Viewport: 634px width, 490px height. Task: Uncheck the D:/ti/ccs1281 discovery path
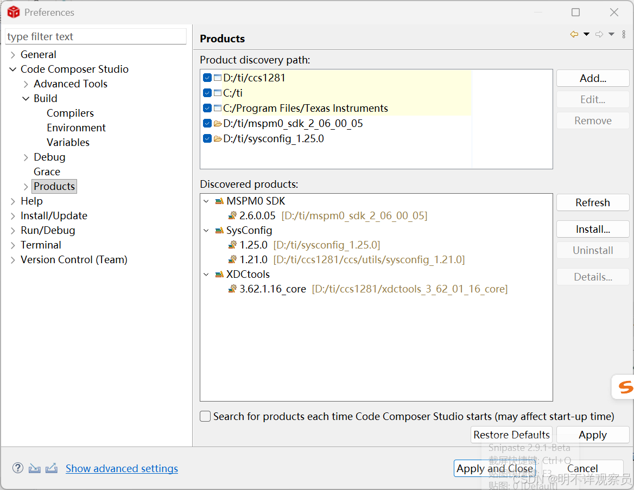pyautogui.click(x=207, y=78)
